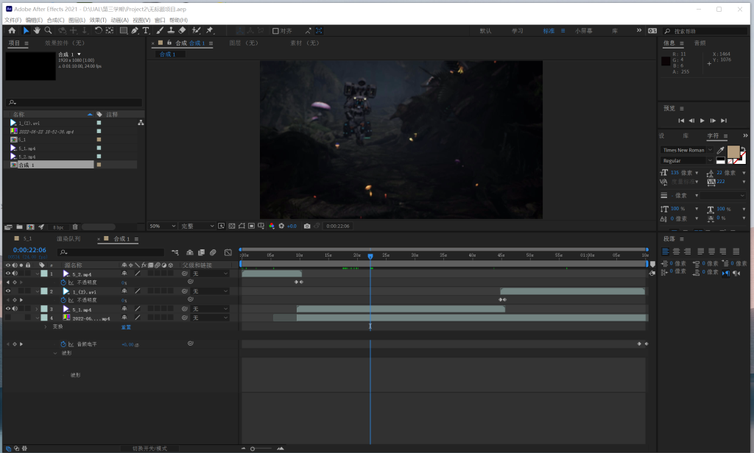Expand layer 3 5_1.mp4 properties

pos(37,309)
